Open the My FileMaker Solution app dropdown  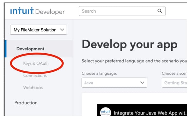pos(39,30)
